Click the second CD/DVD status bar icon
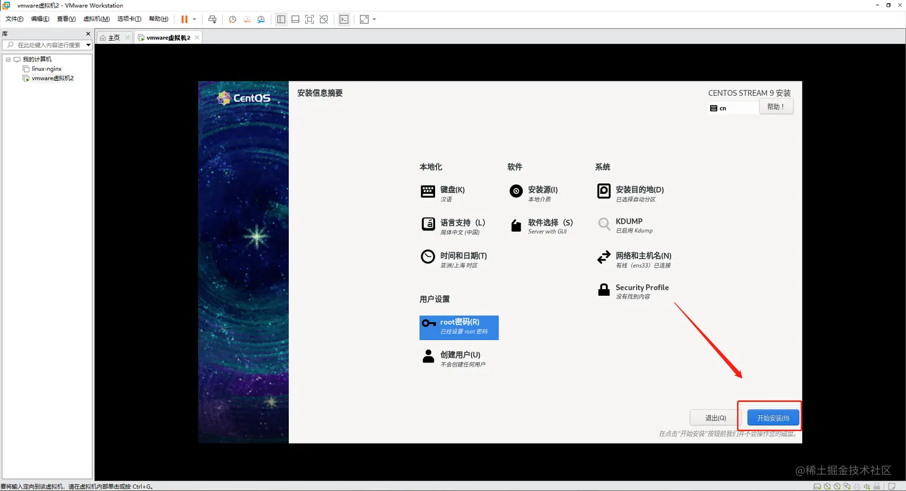 (837, 486)
